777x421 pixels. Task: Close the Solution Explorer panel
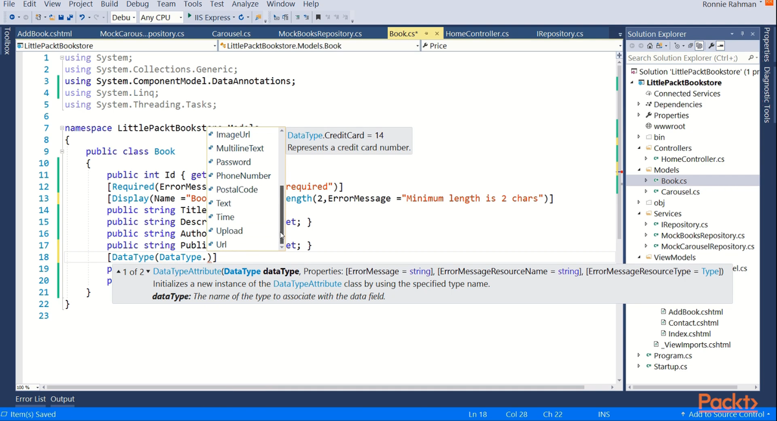752,34
